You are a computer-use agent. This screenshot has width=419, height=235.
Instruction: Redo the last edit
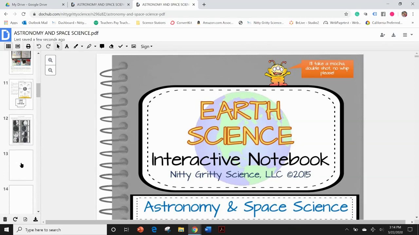48,46
